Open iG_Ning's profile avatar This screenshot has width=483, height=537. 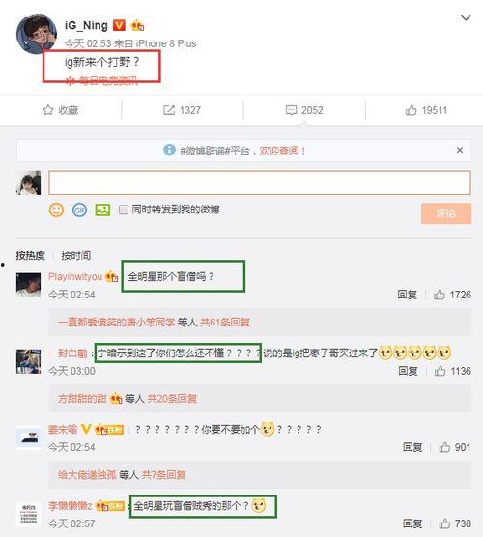click(37, 34)
